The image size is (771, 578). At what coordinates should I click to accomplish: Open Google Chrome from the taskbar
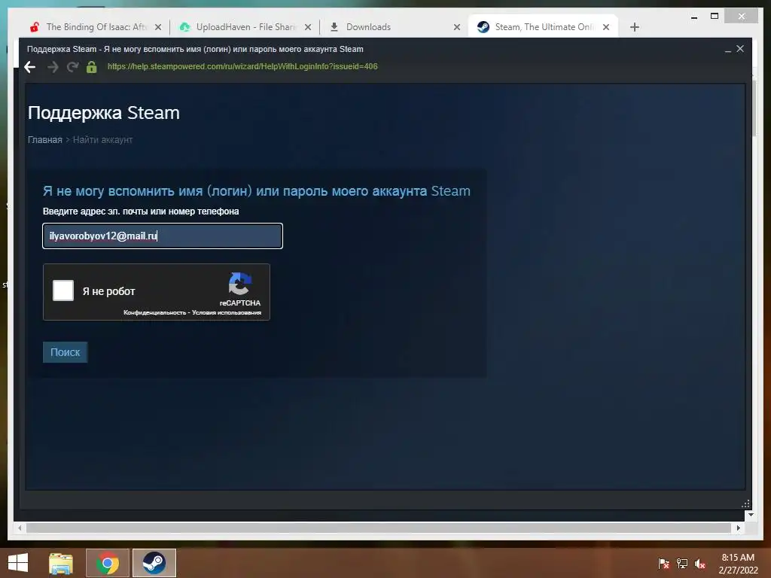click(107, 563)
